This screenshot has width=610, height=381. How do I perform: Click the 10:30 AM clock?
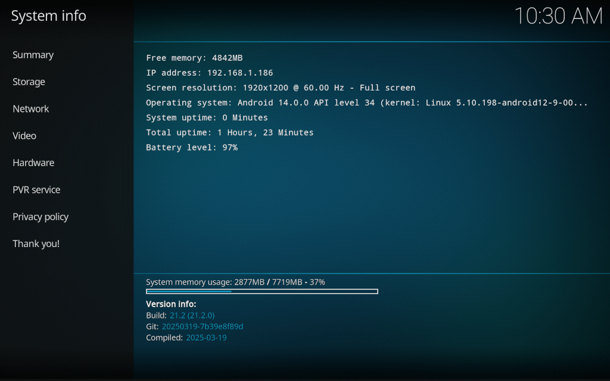pyautogui.click(x=558, y=17)
